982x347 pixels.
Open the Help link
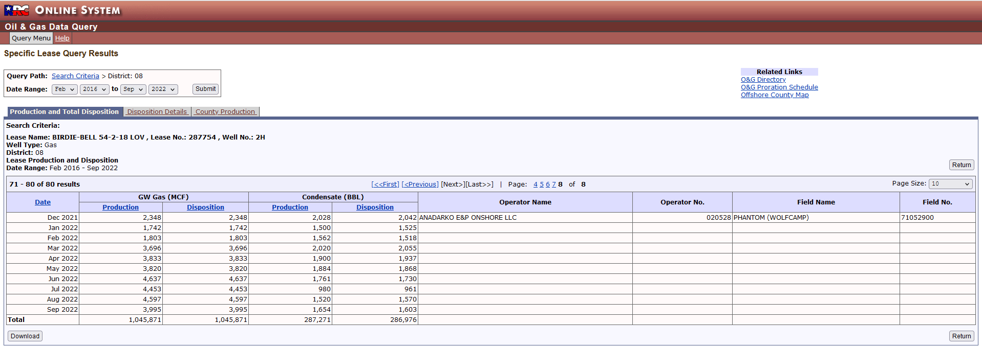(62, 38)
